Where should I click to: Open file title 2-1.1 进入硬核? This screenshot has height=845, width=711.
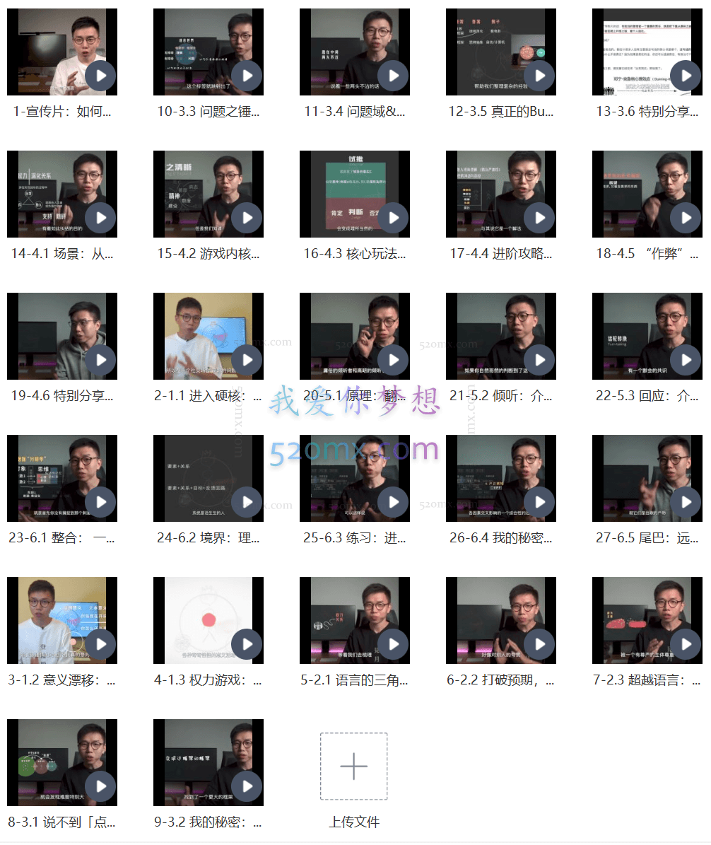(208, 396)
